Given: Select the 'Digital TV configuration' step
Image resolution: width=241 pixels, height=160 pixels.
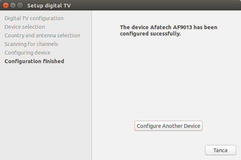Looking at the screenshot, I should tap(34, 18).
